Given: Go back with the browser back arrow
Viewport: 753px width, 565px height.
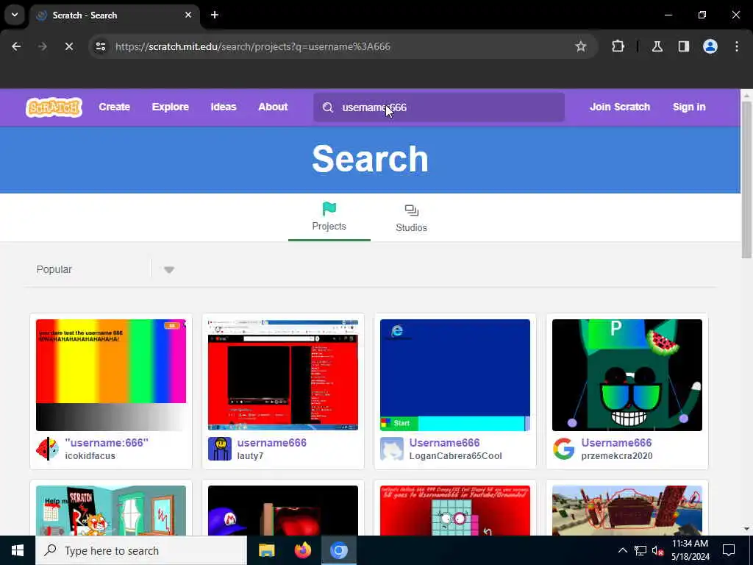Looking at the screenshot, I should (x=16, y=46).
